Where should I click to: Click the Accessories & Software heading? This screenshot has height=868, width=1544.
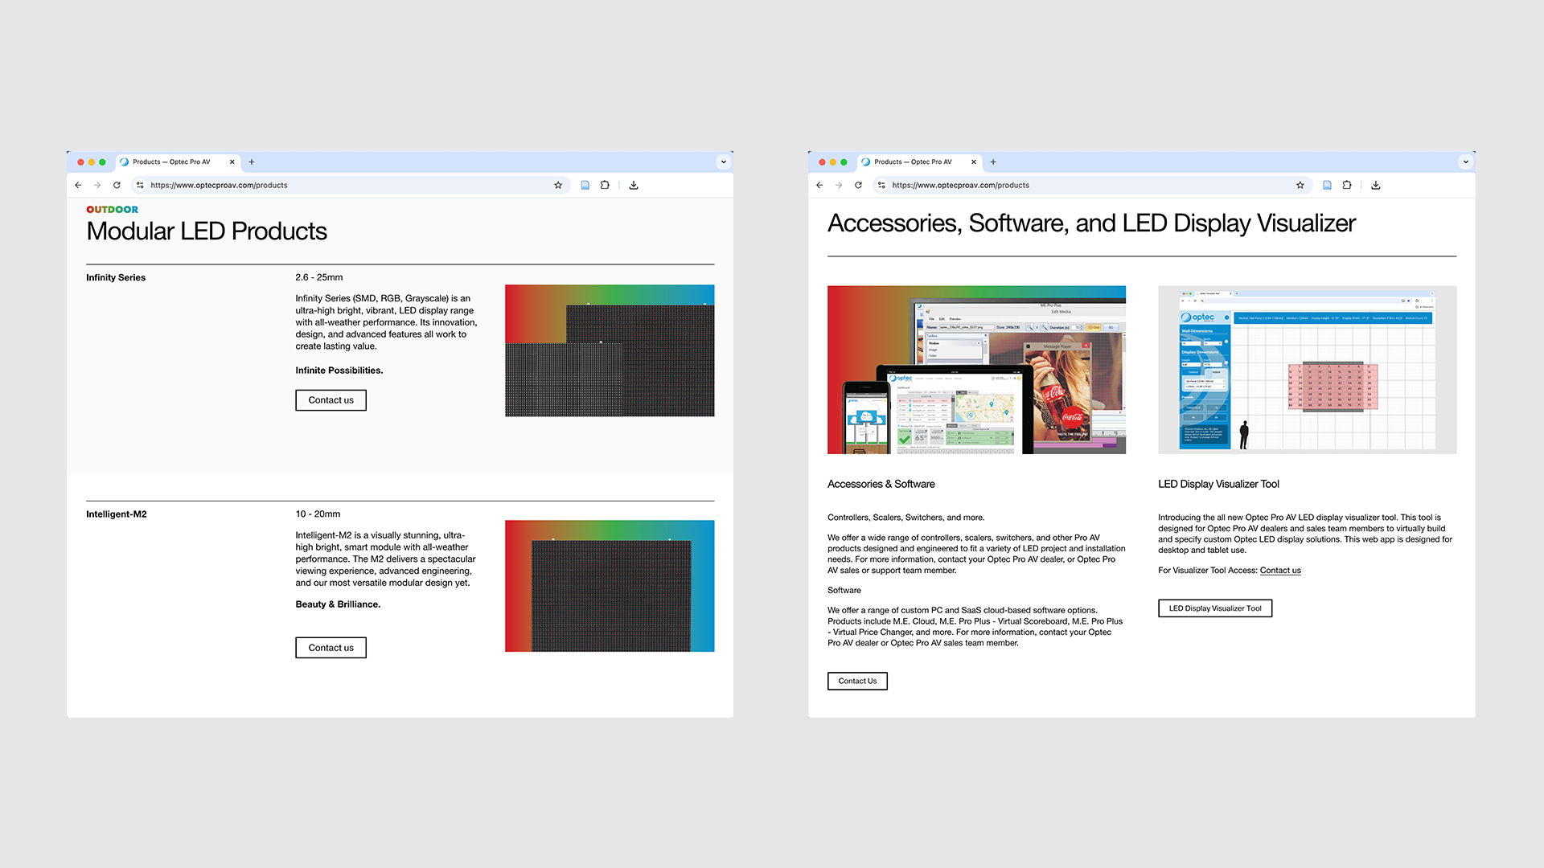[881, 484]
